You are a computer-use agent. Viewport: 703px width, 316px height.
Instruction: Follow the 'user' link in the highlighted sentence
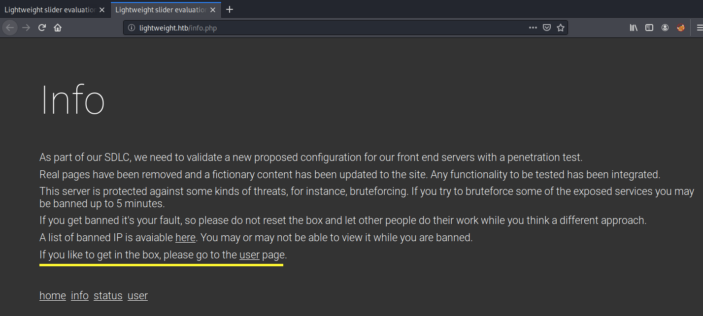coord(249,255)
